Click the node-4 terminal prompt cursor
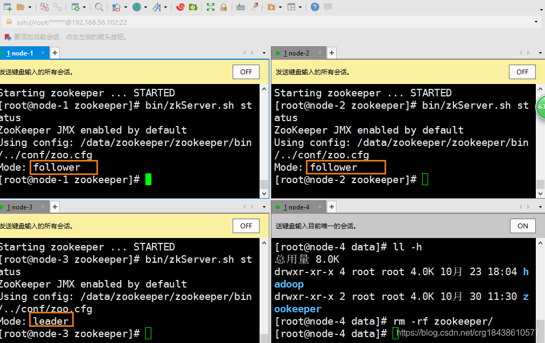The image size is (545, 343). click(x=395, y=333)
